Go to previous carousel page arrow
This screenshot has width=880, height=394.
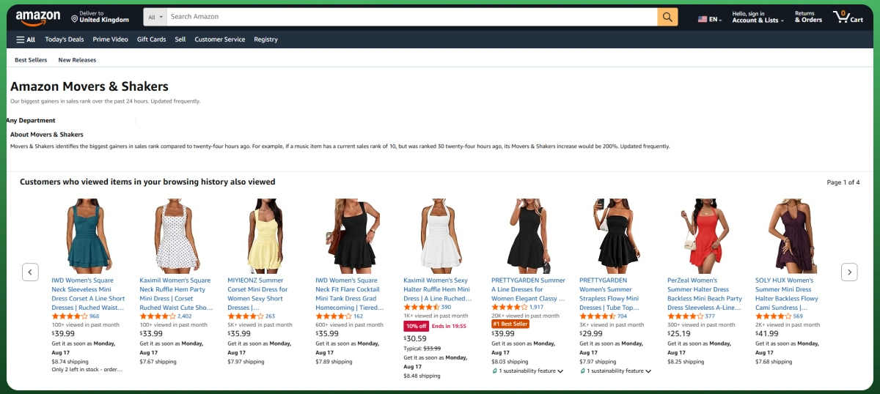pos(30,272)
